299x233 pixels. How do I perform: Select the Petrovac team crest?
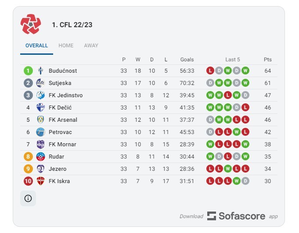(x=40, y=132)
